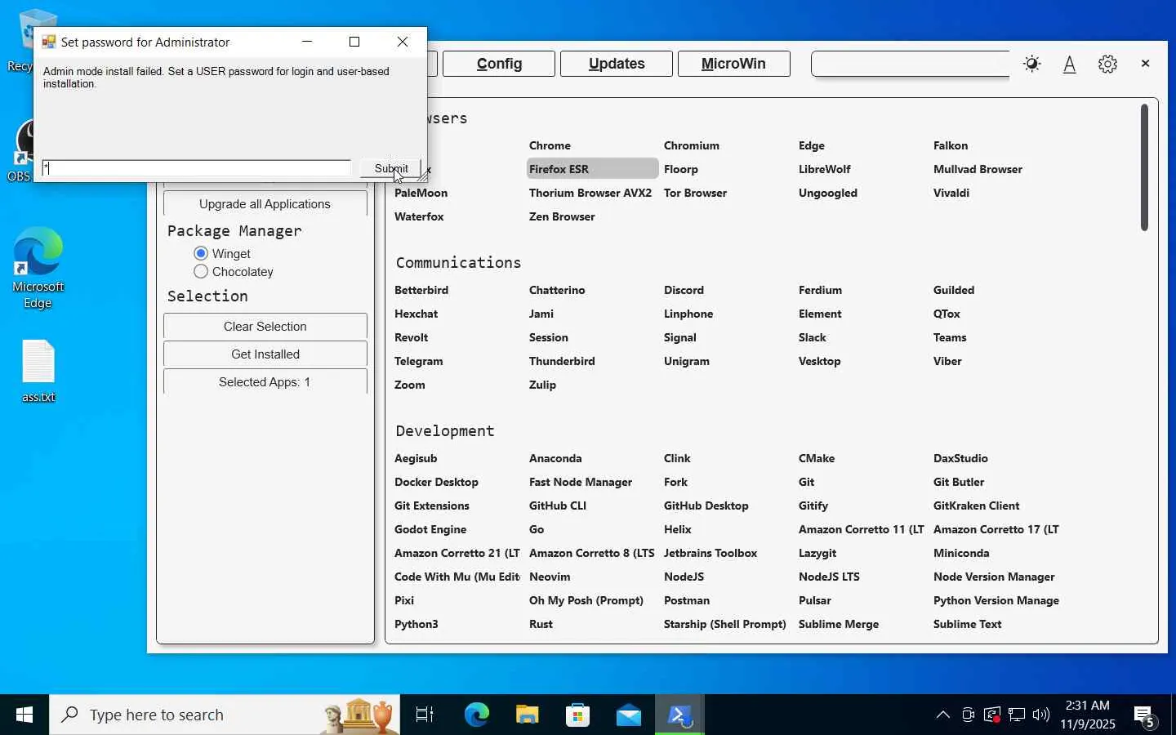Launch Edge from the taskbar

[x=477, y=715]
